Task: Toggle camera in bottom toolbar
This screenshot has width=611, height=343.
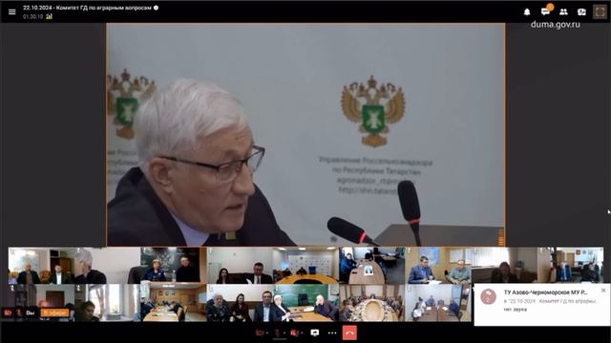Action: (259, 333)
